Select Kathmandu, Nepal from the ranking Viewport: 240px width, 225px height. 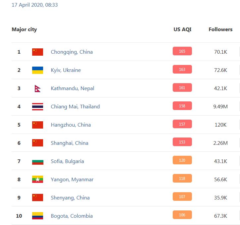point(72,88)
